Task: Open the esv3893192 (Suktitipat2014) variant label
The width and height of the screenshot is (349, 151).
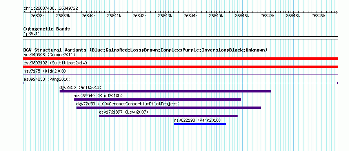Action: click(x=55, y=63)
